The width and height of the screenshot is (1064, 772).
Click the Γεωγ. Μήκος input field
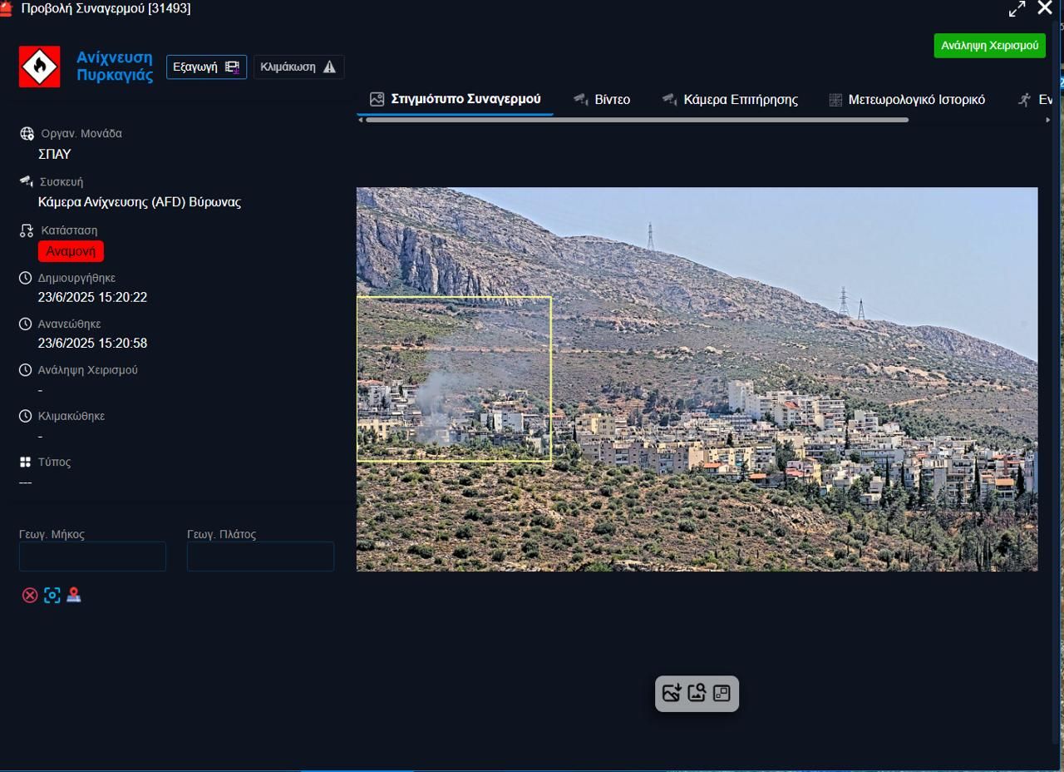pyautogui.click(x=92, y=557)
